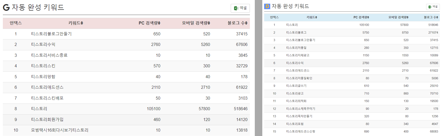Select keyword 티스토리블로그 in D table

point(296,33)
